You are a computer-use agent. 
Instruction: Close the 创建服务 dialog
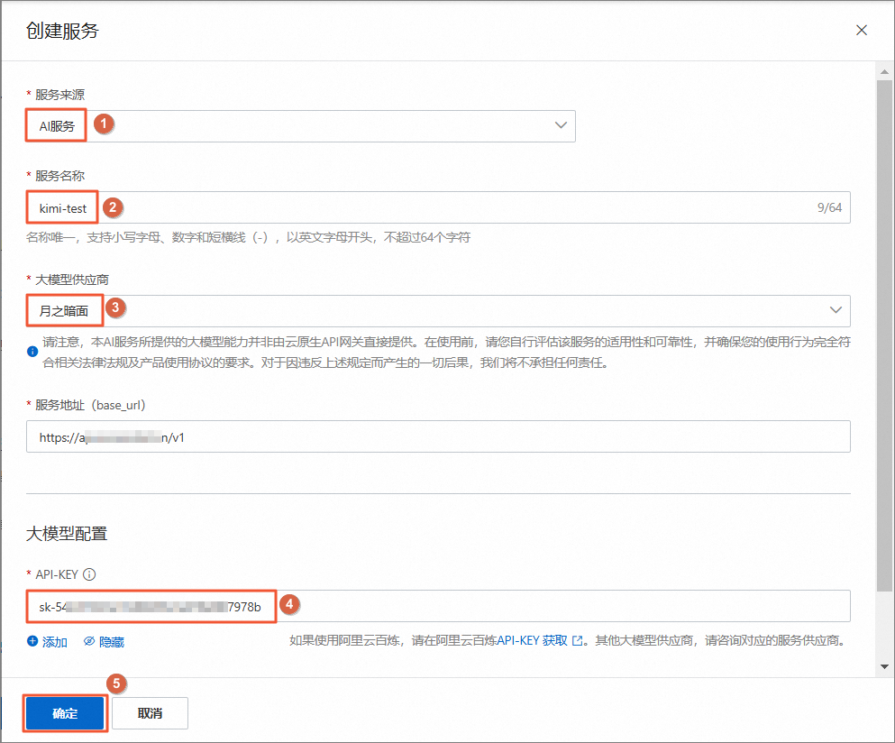862,31
